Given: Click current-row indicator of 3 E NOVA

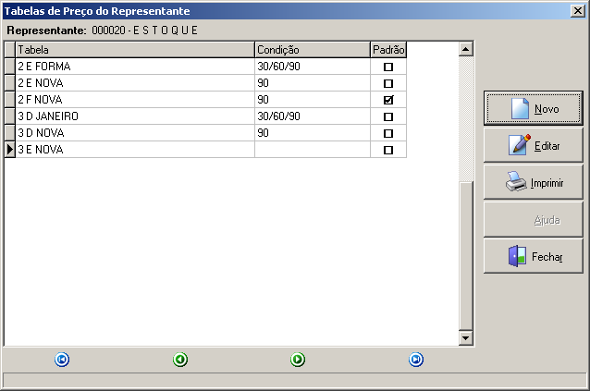Looking at the screenshot, I should 10,149.
